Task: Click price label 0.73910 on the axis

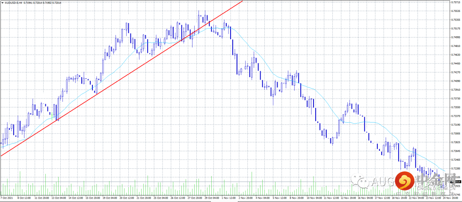Action: pos(455,90)
